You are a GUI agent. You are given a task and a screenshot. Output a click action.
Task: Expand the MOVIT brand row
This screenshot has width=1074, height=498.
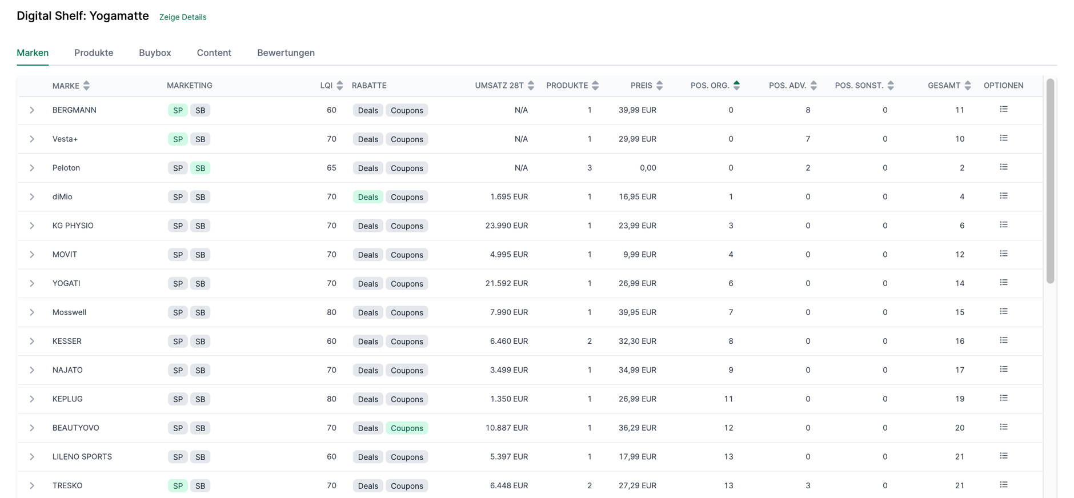32,255
